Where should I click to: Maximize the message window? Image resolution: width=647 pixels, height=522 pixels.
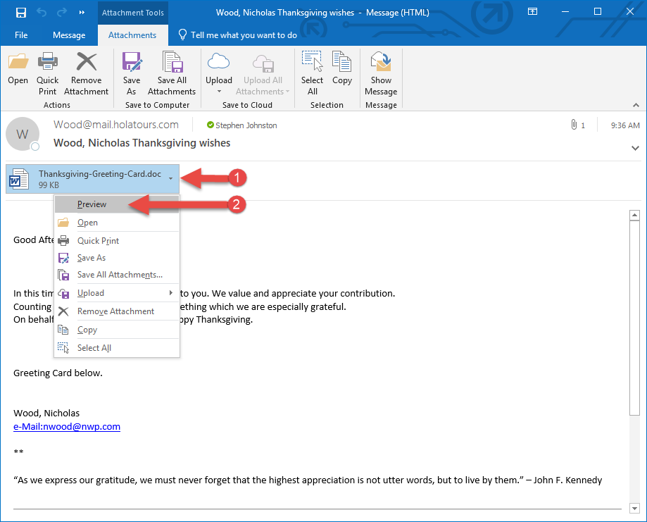(598, 11)
